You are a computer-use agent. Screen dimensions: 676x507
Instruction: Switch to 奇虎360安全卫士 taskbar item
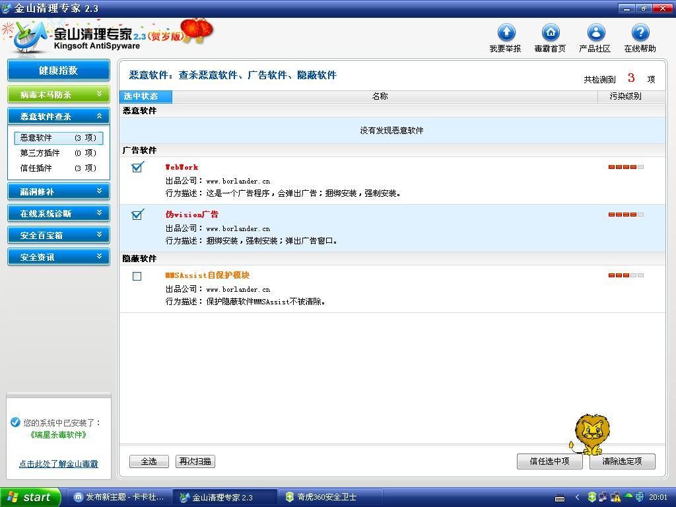(330, 498)
